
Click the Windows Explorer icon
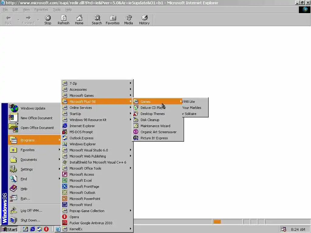(65, 144)
